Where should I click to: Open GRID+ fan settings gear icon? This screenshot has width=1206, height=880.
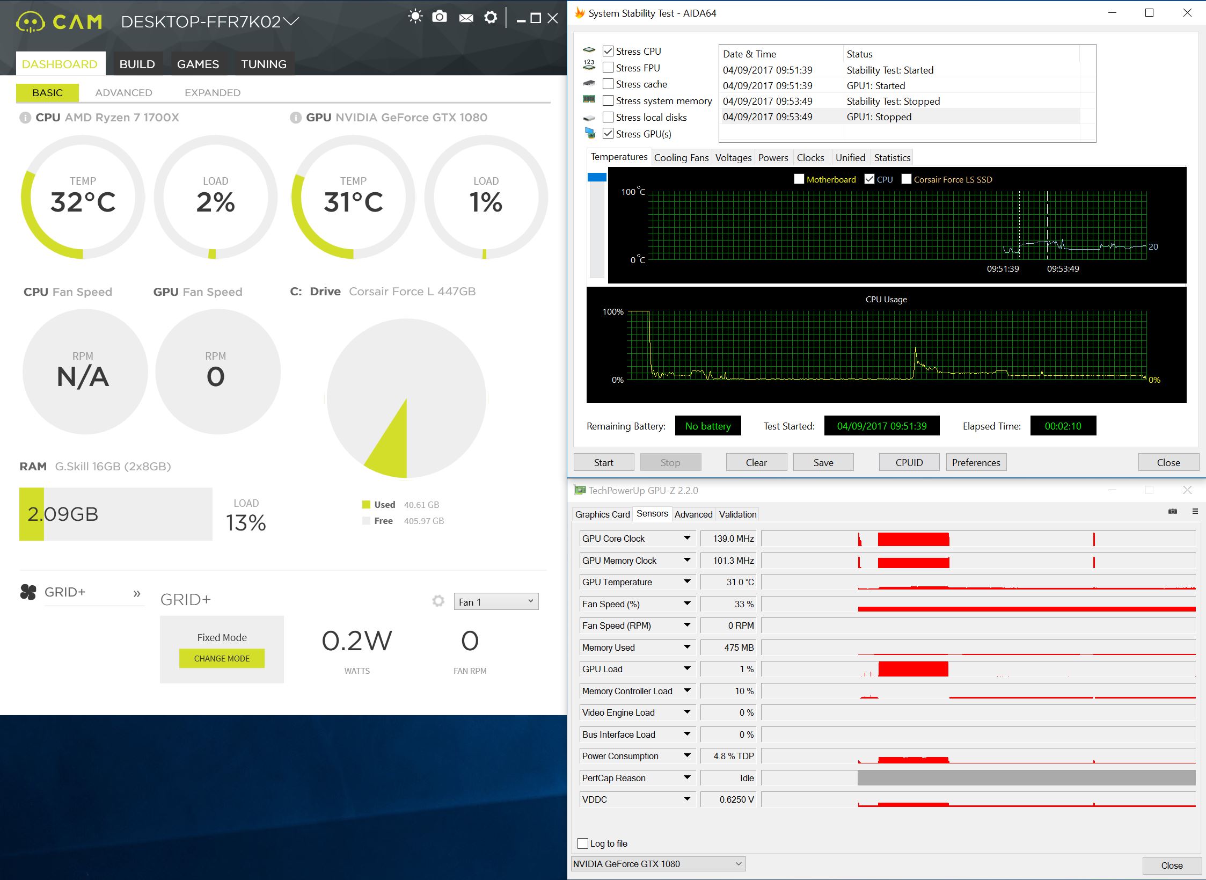pyautogui.click(x=438, y=601)
